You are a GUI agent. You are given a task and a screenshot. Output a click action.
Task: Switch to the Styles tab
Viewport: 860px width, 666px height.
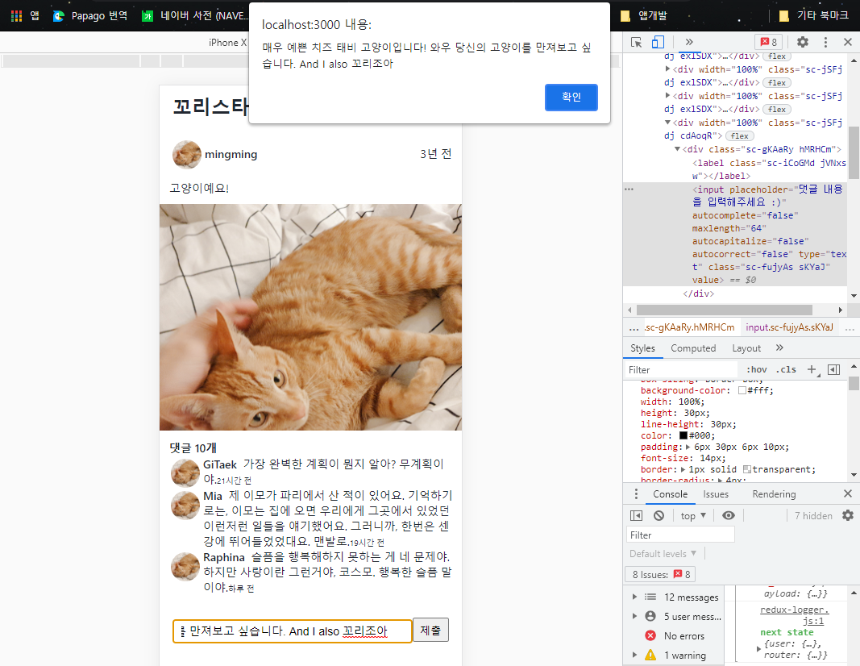point(642,348)
